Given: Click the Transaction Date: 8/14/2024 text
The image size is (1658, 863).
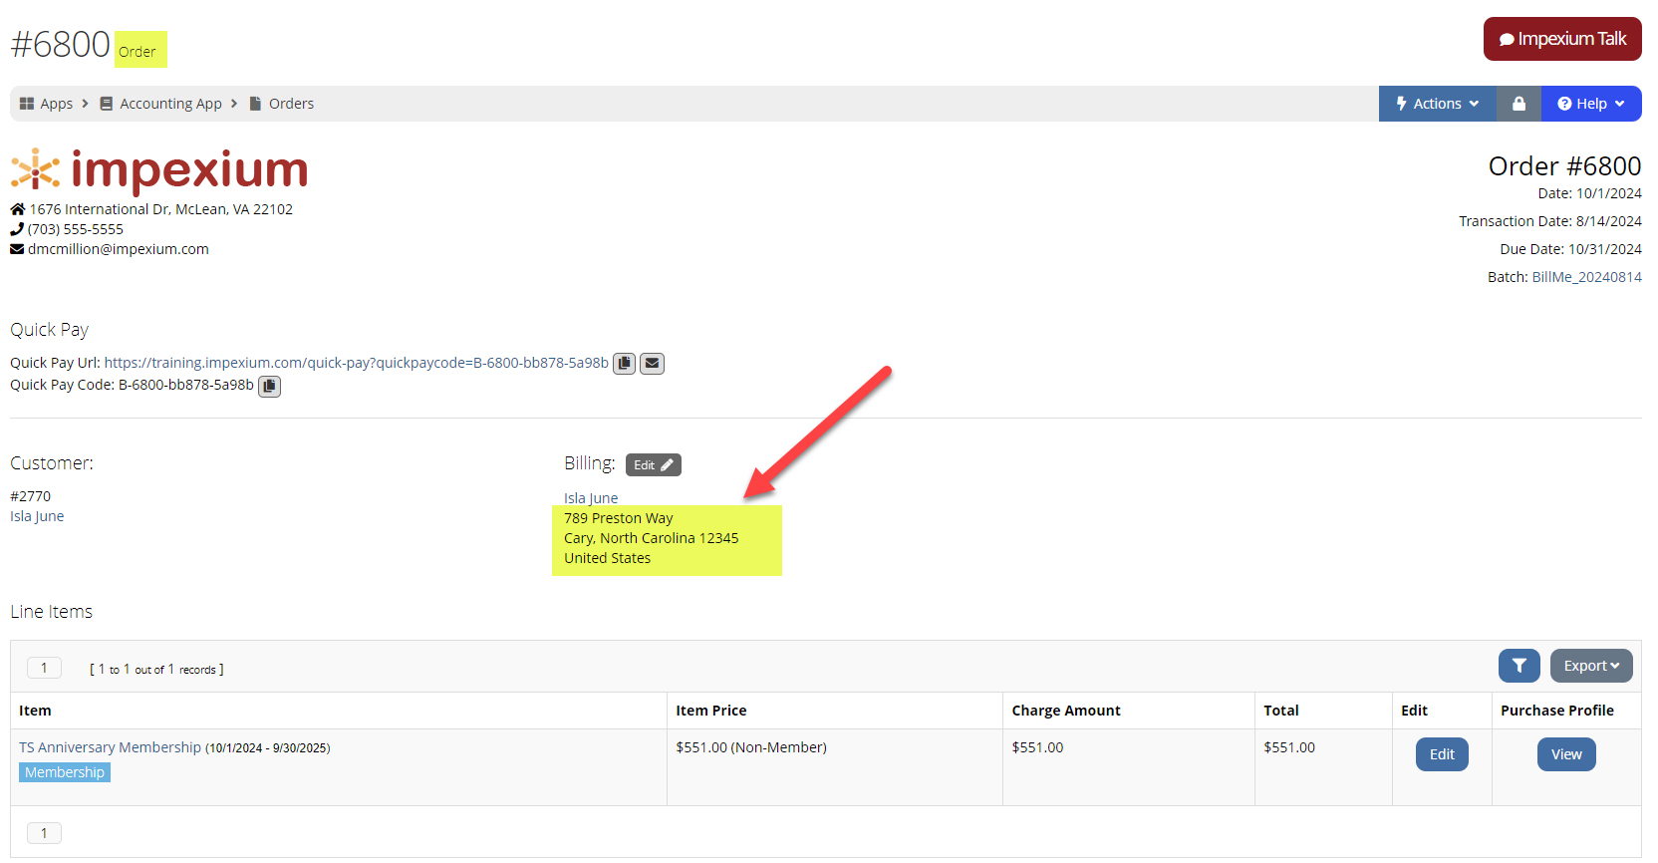Looking at the screenshot, I should (x=1550, y=221).
